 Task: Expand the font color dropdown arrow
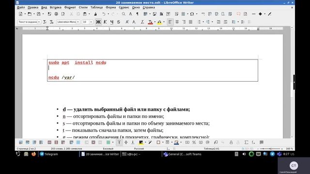[x=155, y=22]
